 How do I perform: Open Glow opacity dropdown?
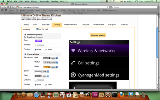coord(45,76)
